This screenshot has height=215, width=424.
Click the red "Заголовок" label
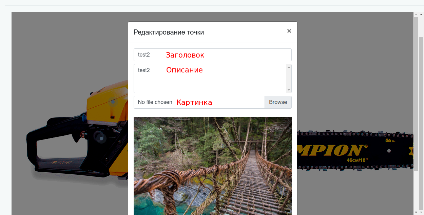[185, 55]
